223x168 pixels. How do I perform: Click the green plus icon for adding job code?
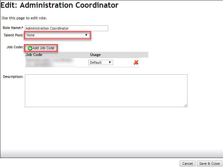pos(30,48)
